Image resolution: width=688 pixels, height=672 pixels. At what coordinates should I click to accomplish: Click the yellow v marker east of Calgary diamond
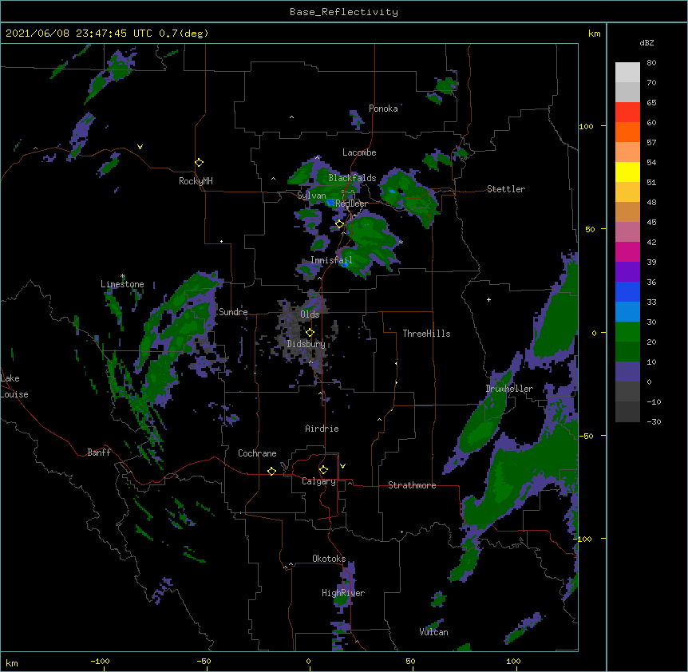342,466
